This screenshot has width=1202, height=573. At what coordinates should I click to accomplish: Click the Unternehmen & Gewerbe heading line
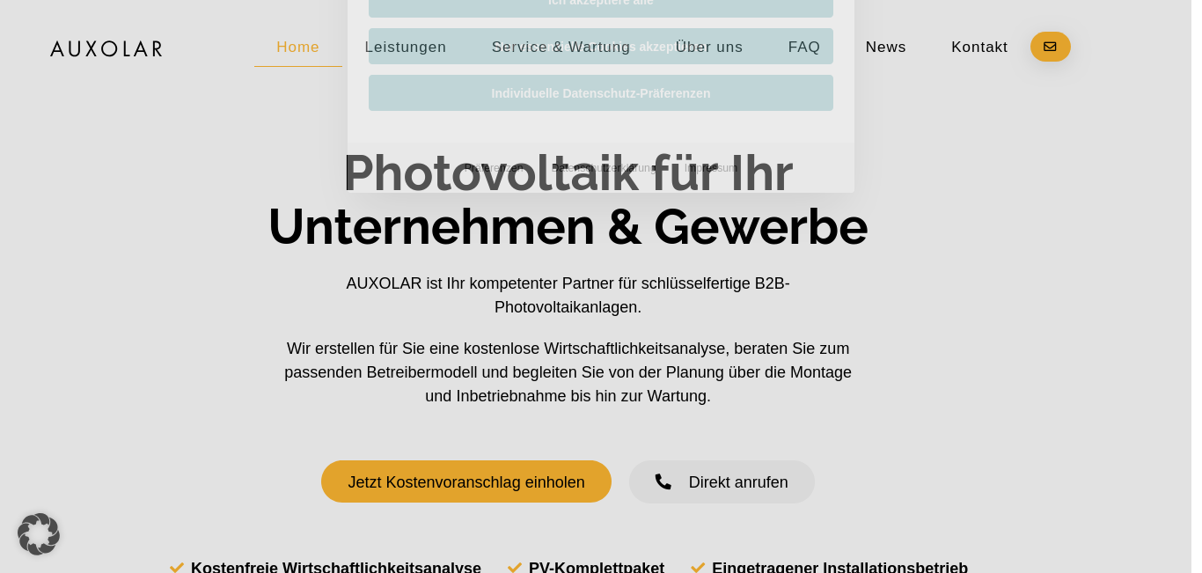pyautogui.click(x=568, y=226)
